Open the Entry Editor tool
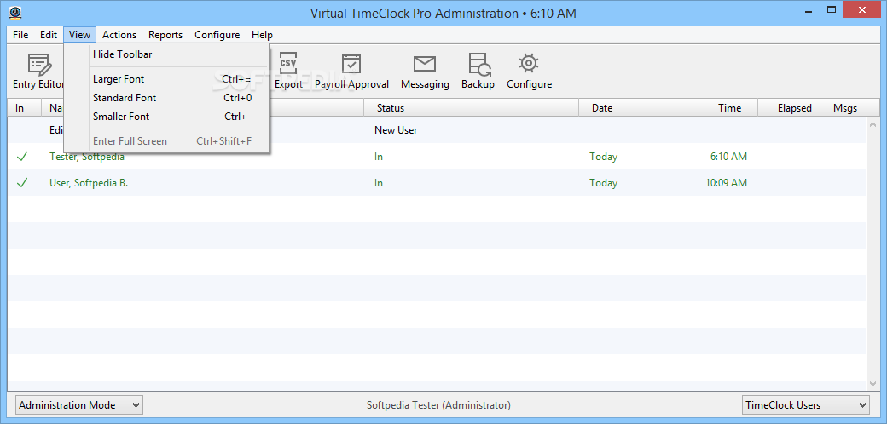The width and height of the screenshot is (887, 424). [x=38, y=72]
